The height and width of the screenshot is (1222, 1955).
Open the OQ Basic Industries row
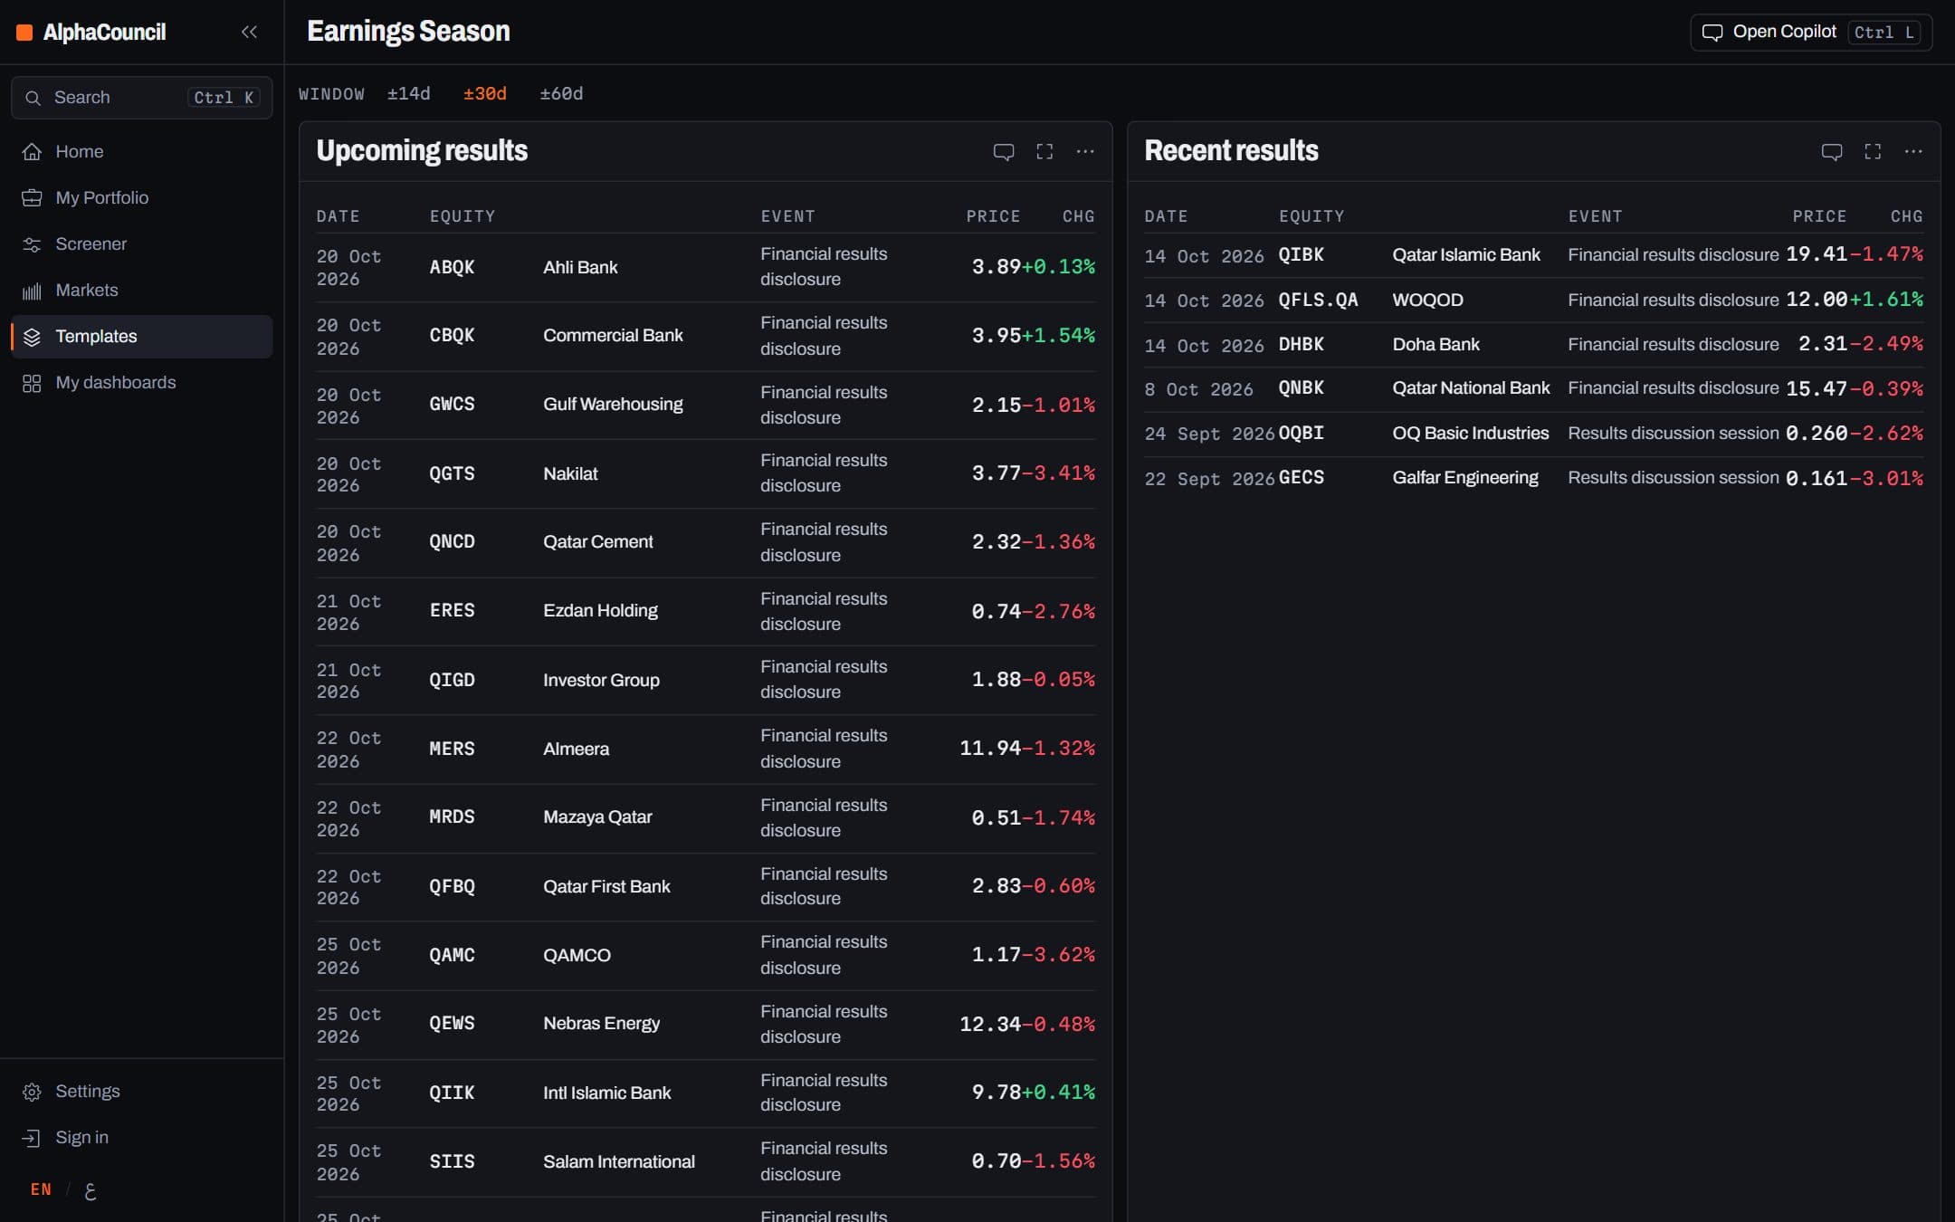coord(1533,433)
